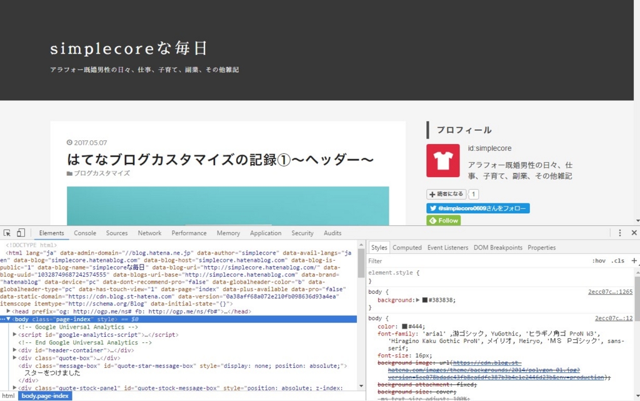
Task: Click the Network panel to activate it
Action: (149, 233)
